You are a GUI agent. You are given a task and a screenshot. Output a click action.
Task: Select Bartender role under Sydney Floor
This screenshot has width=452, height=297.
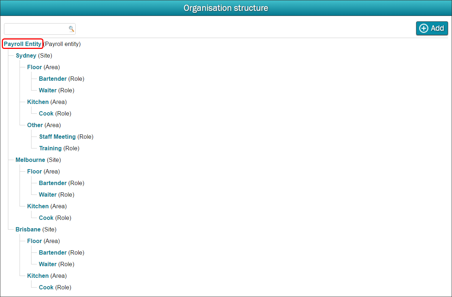(x=53, y=79)
